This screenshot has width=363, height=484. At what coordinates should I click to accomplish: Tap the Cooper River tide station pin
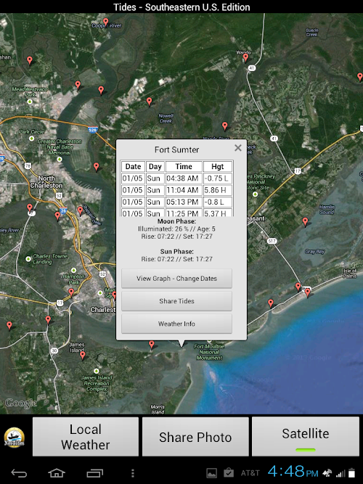[106, 22]
